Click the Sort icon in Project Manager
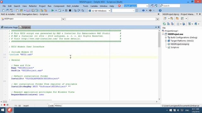The height and width of the screenshot is (113, 202). tap(178, 24)
